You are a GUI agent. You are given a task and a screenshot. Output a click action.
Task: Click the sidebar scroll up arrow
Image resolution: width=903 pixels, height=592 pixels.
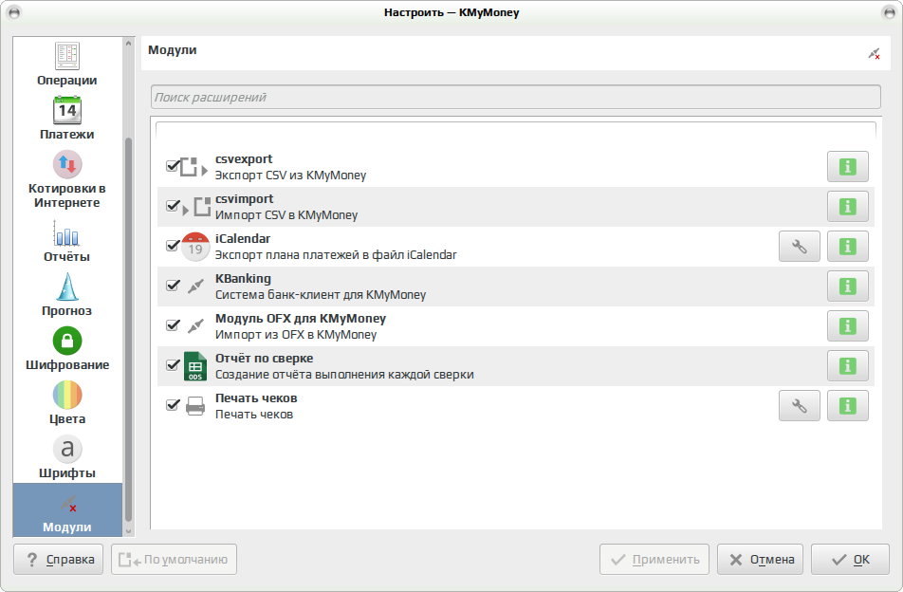[x=128, y=44]
